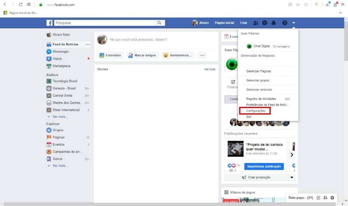Viewport: 348px width, 206px height.
Task: Click Criar promoção button
Action: [x=256, y=177]
